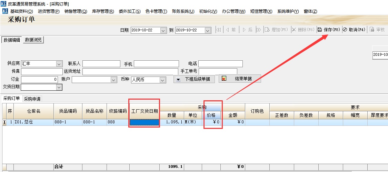The image size is (388, 172).
Task: Click the 联系人 input field
Action: click(x=101, y=64)
